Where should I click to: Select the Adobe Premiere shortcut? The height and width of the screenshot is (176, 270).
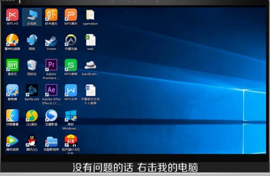(x=51, y=65)
